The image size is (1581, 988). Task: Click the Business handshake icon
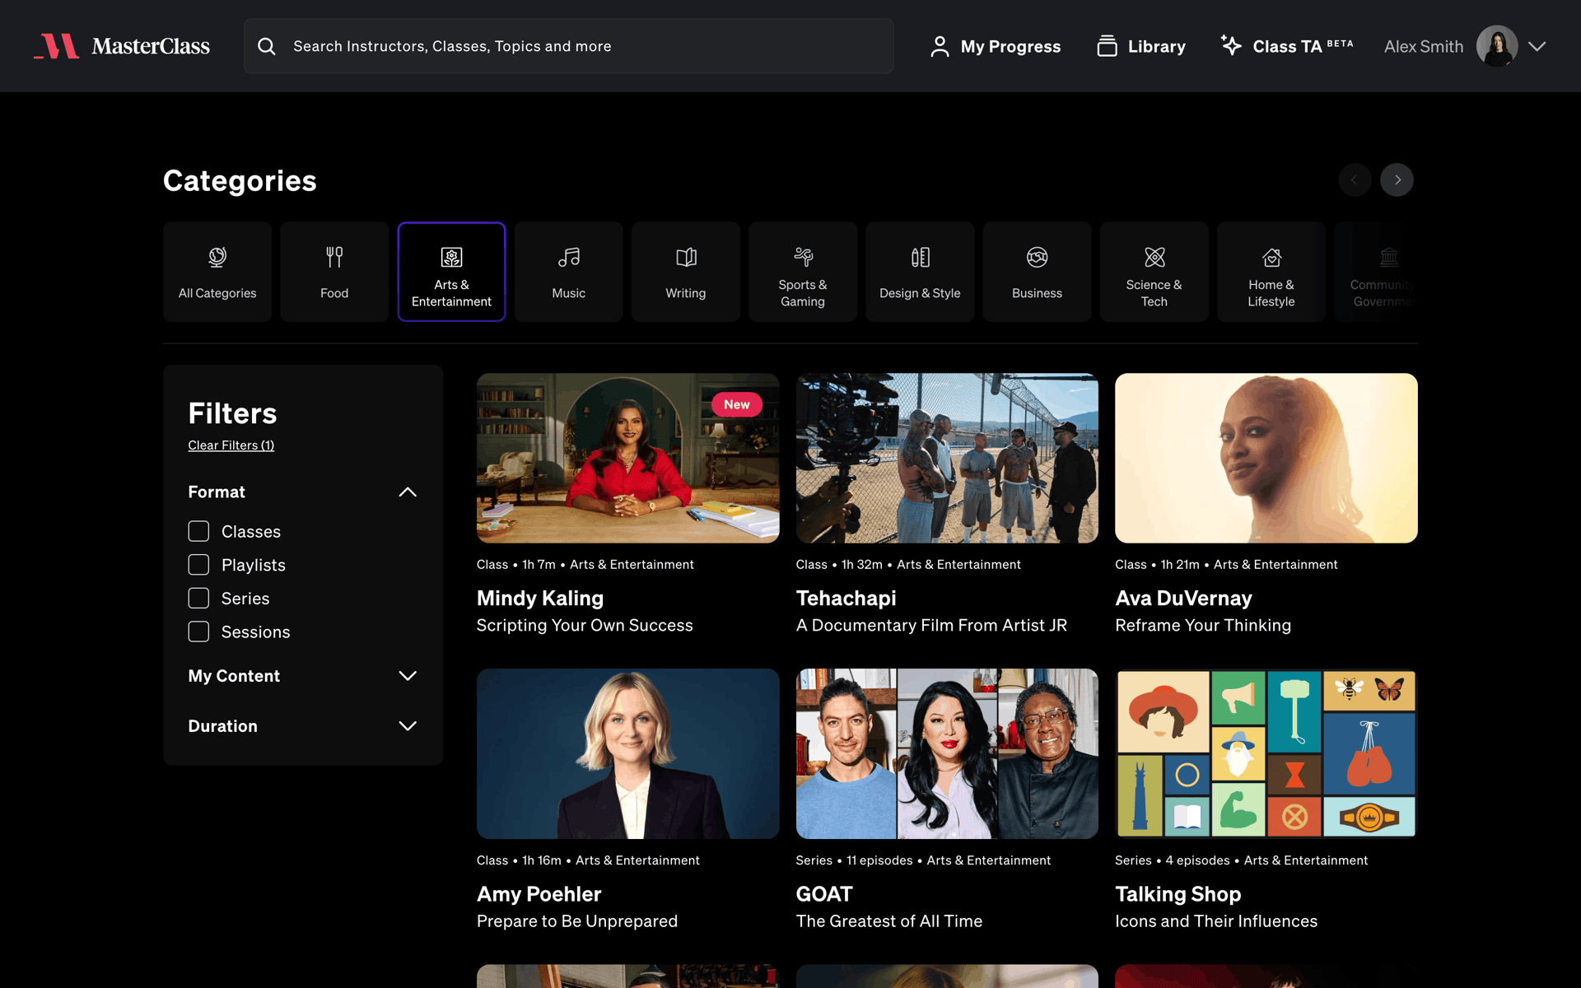point(1037,258)
